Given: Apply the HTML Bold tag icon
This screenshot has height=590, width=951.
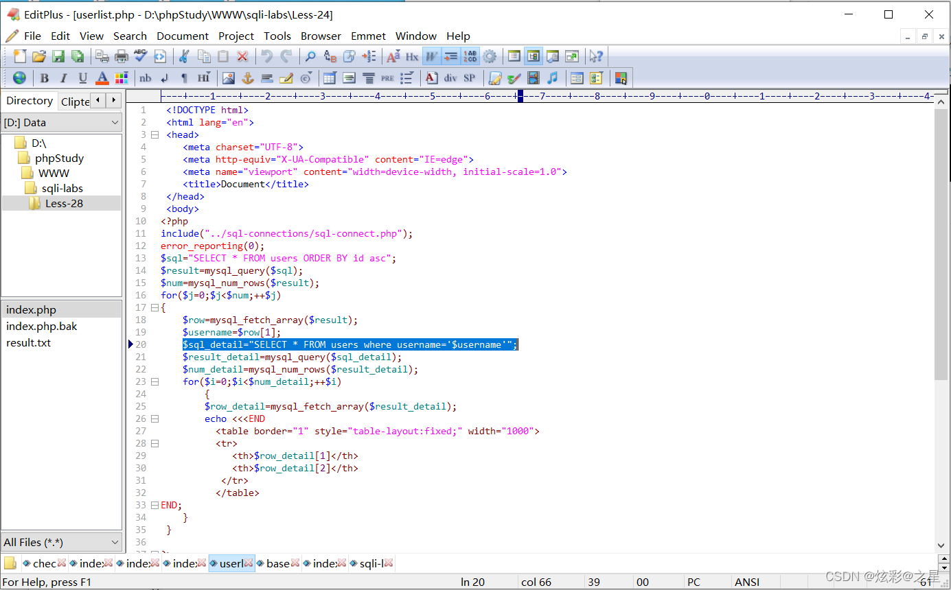Looking at the screenshot, I should [45, 78].
